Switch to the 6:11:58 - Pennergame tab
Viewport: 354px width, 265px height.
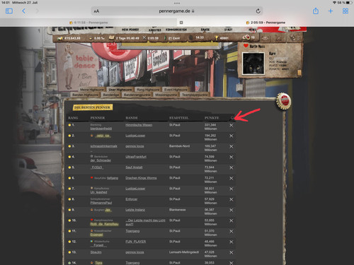[88, 23]
